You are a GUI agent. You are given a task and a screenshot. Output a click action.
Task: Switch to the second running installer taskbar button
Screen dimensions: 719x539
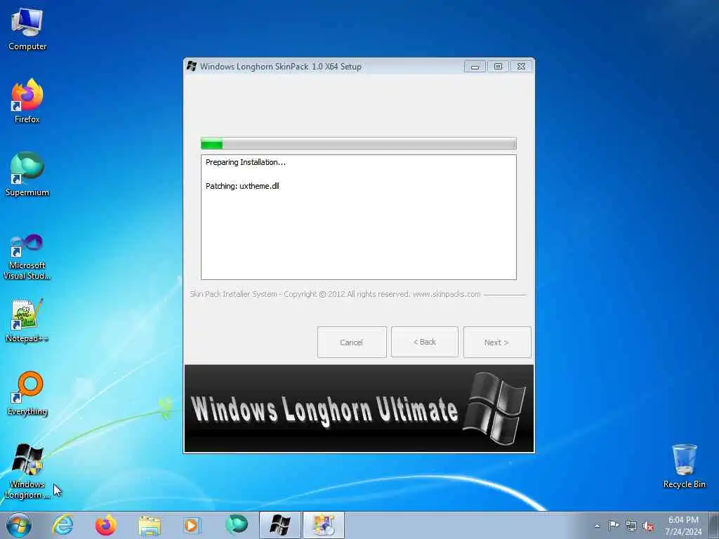click(x=323, y=525)
